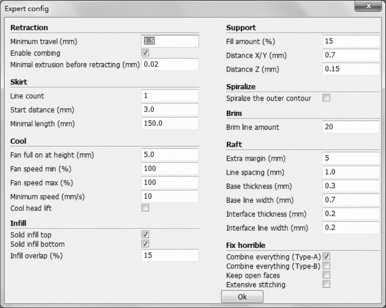Click the Infill overlap input field
Image resolution: width=386 pixels, height=308 pixels.
(170, 256)
